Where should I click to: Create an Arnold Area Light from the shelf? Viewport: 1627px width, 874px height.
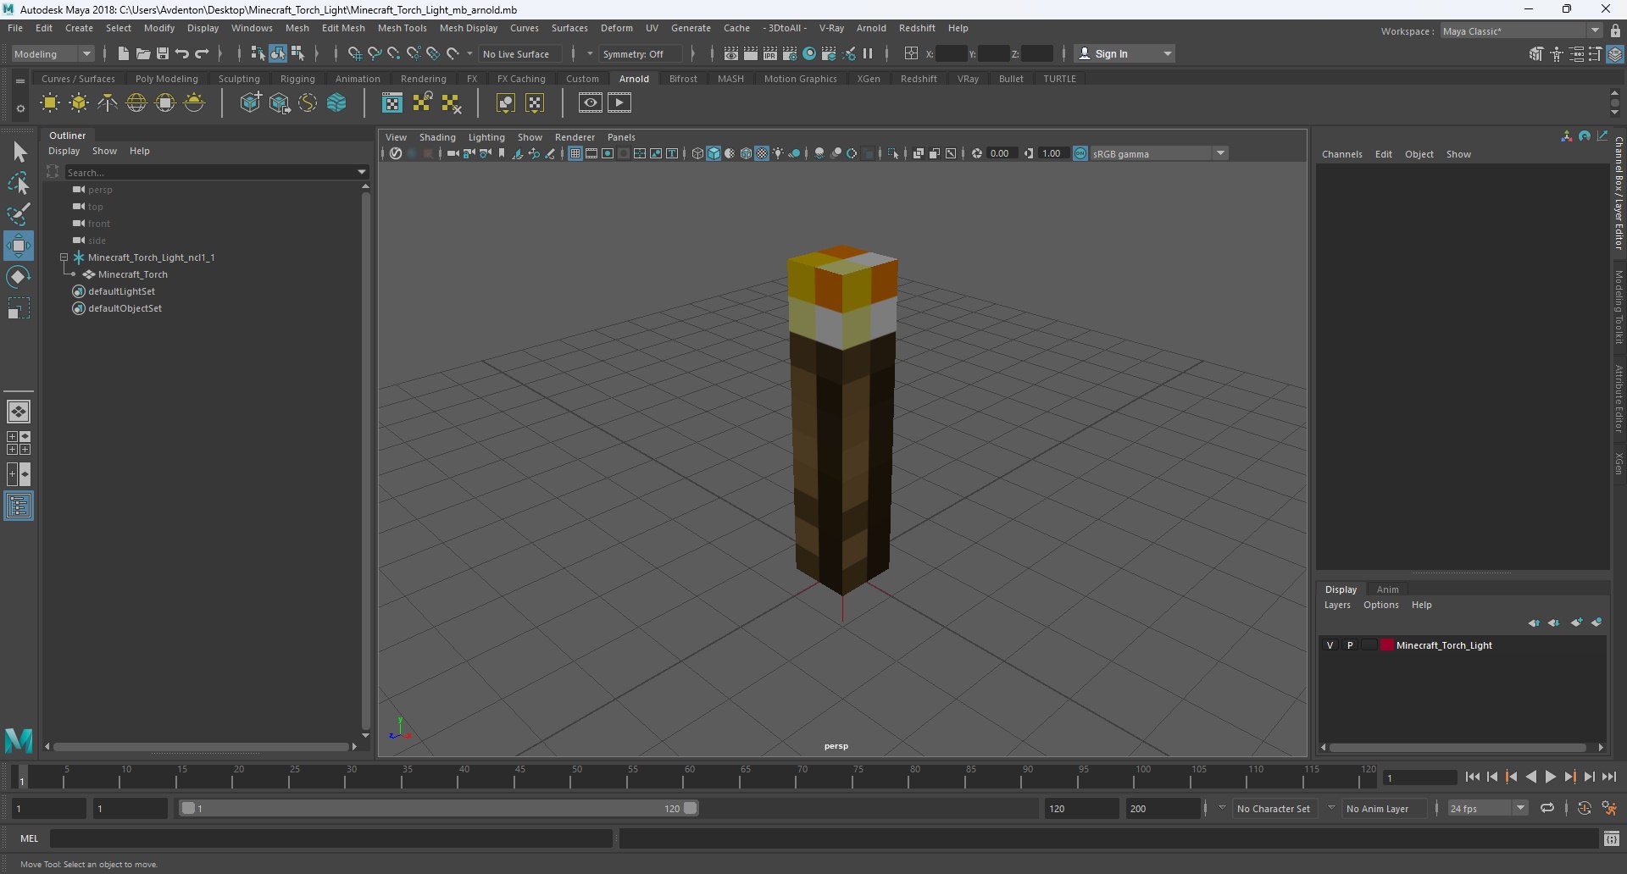50,103
